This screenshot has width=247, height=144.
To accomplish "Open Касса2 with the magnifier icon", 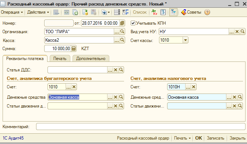I will 122,40.
